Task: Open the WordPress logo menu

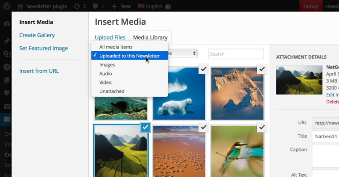Action: [x=7, y=6]
